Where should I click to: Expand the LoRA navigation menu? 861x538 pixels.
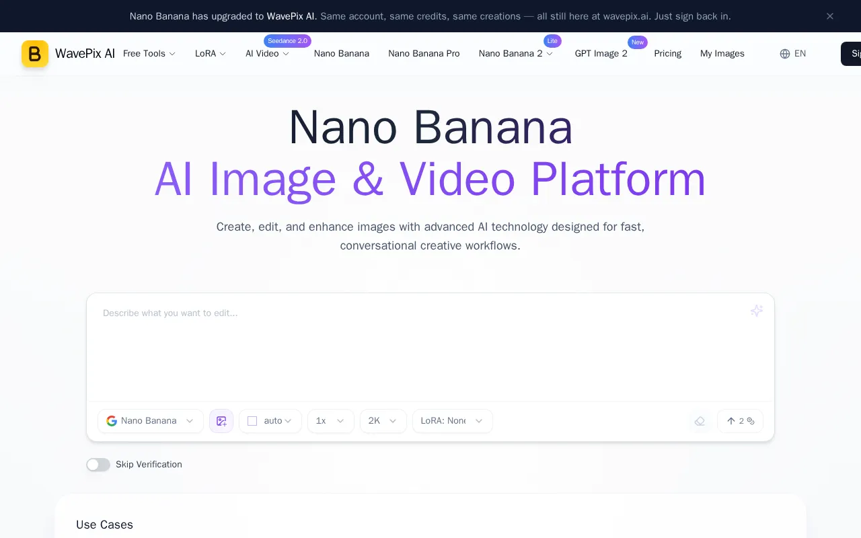[x=211, y=54]
